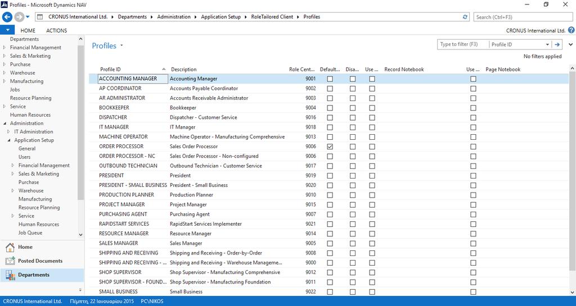Check Disabled checkbox for AP COORDINATOR
Viewport: 576px width, 306px height.
click(x=353, y=88)
